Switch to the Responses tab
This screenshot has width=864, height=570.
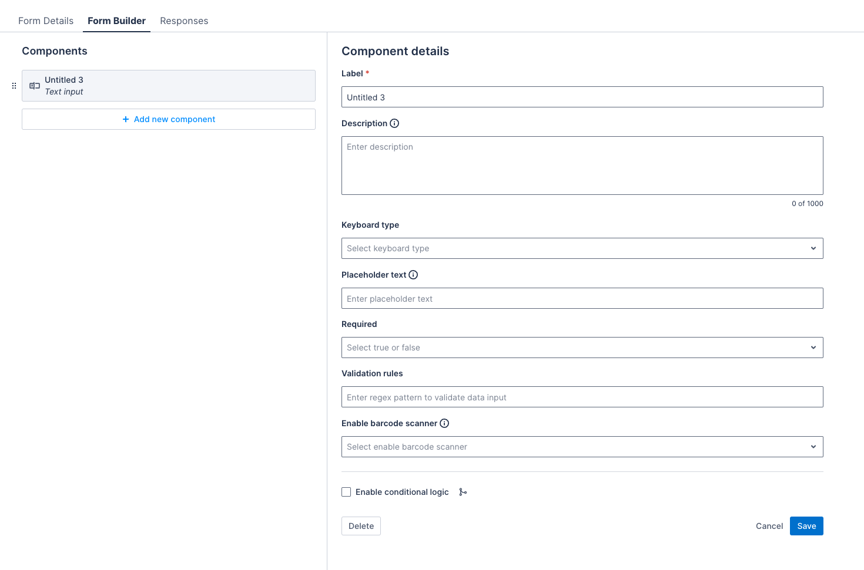click(183, 21)
